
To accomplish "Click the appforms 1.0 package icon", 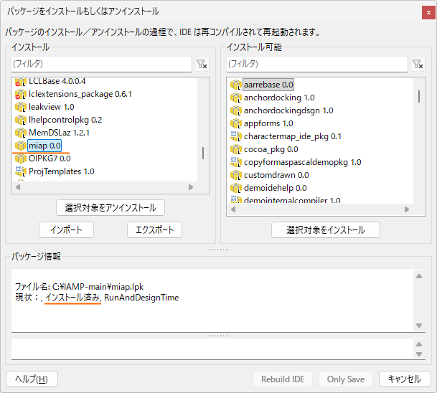I will [236, 123].
